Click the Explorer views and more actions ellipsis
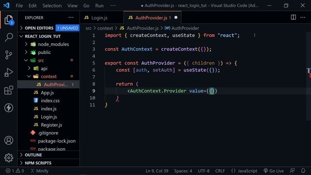Screen dimensions: 311x175 [x=71, y=17]
